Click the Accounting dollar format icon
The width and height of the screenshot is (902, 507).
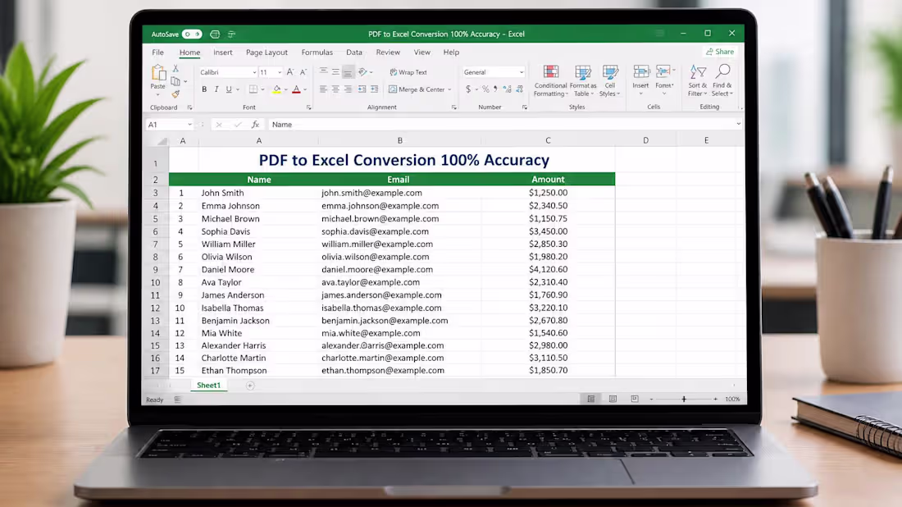[468, 89]
